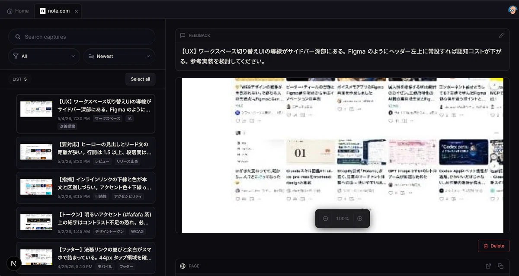Open the 【トークン】明るいアクセント capture card
This screenshot has height=276, width=519.
tap(86, 222)
